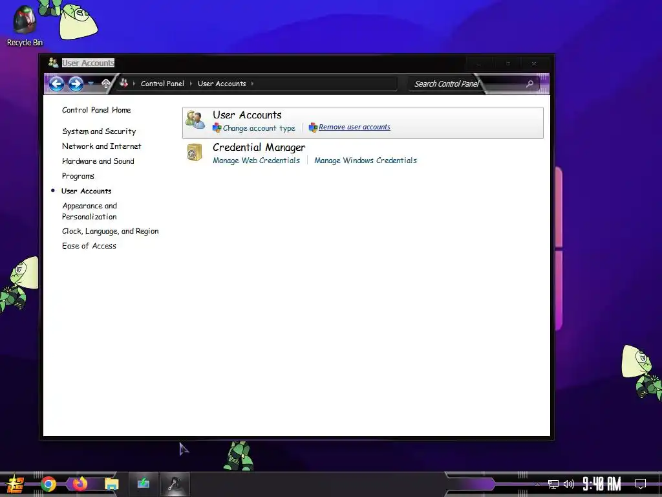Expand chevron after User Accounts breadcrumb
The width and height of the screenshot is (662, 497).
pos(253,83)
